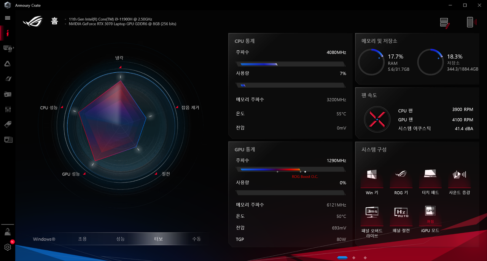This screenshot has height=261, width=487.
Task: Open the News window icon in the sidebar
Action: pyautogui.click(x=8, y=140)
